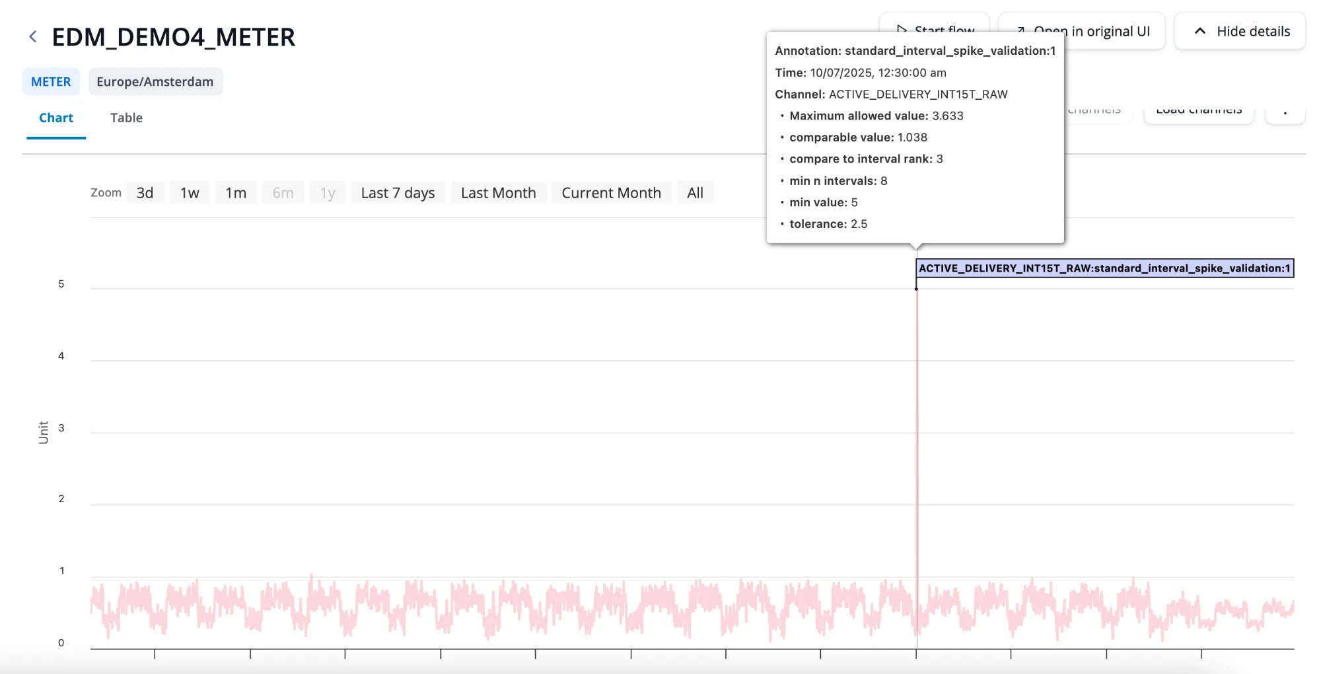This screenshot has width=1321, height=674.
Task: Click the Annotation standard_interval_spike_validation:1 heading
Action: pyautogui.click(x=915, y=51)
